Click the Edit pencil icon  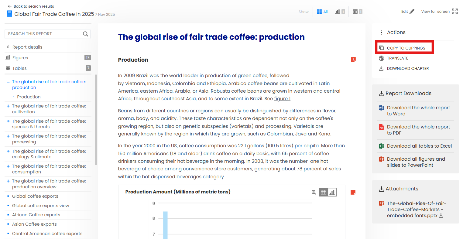[412, 12]
